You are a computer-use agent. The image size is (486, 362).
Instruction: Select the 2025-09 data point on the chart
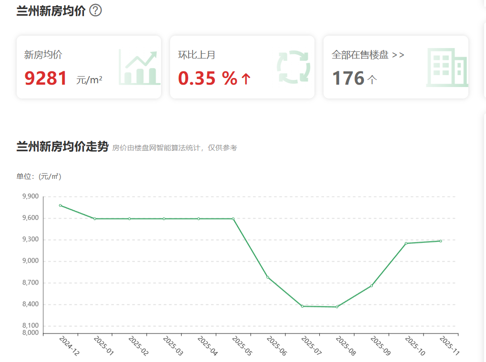(372, 286)
